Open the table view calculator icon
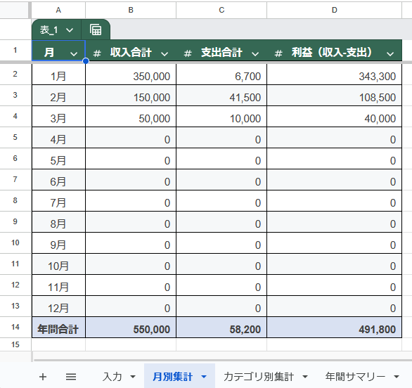 coord(96,30)
